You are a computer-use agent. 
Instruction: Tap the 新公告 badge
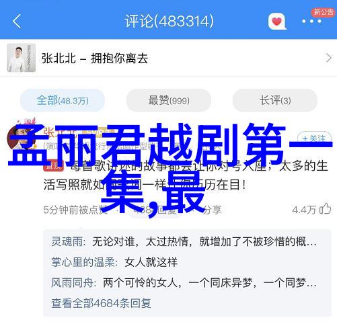[324, 11]
